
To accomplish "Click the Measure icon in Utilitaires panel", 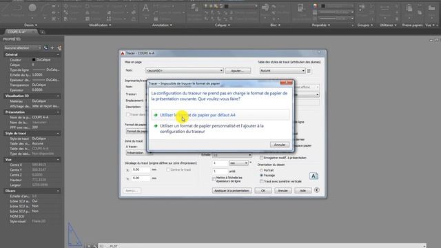I will click(384, 8).
